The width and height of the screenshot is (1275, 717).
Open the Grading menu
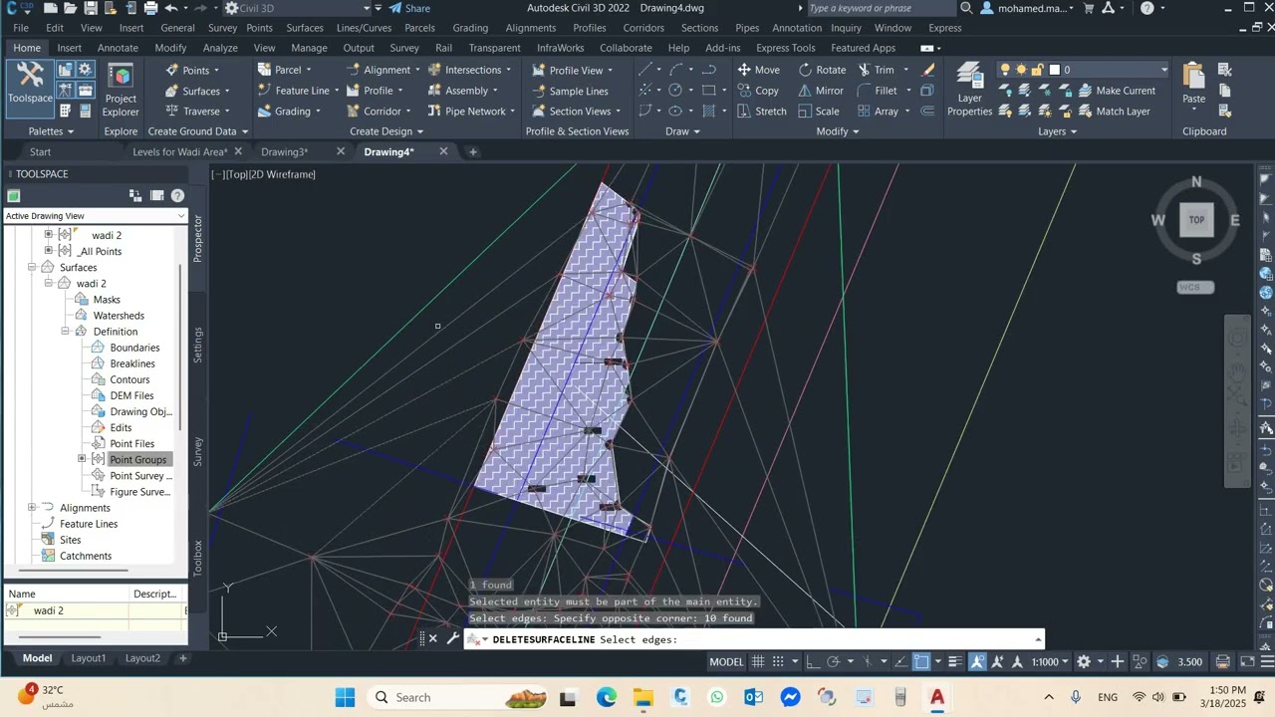pos(470,28)
